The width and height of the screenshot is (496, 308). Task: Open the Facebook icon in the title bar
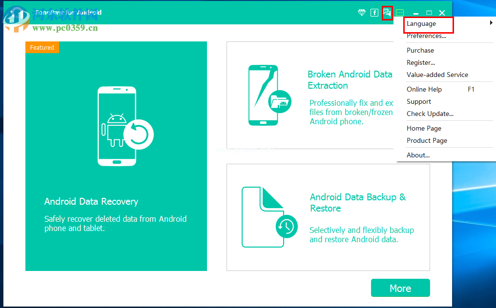pyautogui.click(x=374, y=13)
